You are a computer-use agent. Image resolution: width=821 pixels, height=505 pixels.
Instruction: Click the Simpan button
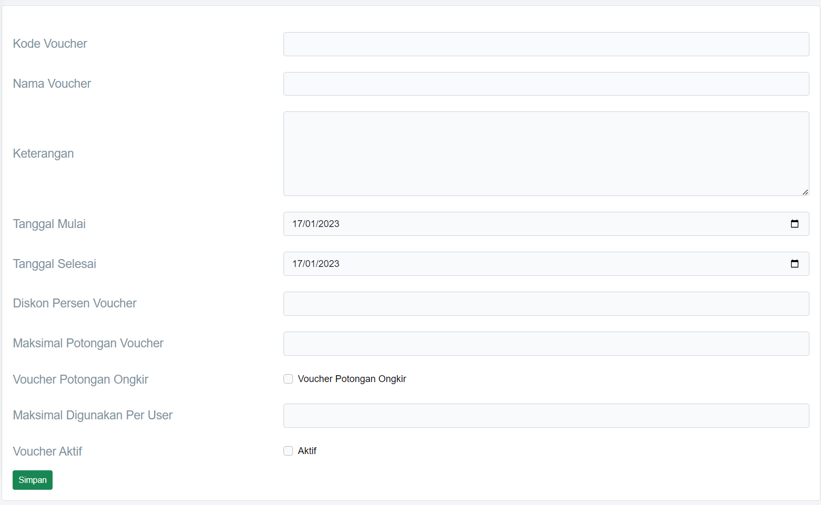pyautogui.click(x=32, y=480)
